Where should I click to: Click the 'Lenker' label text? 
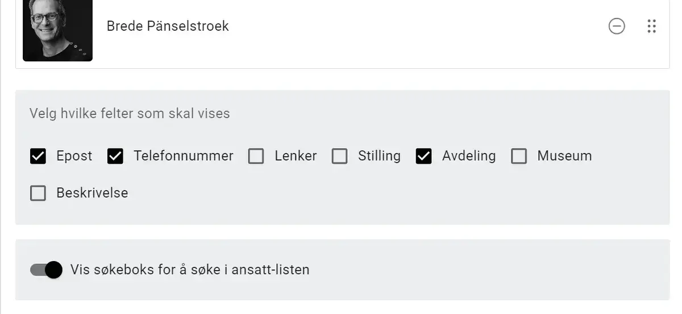tap(296, 156)
